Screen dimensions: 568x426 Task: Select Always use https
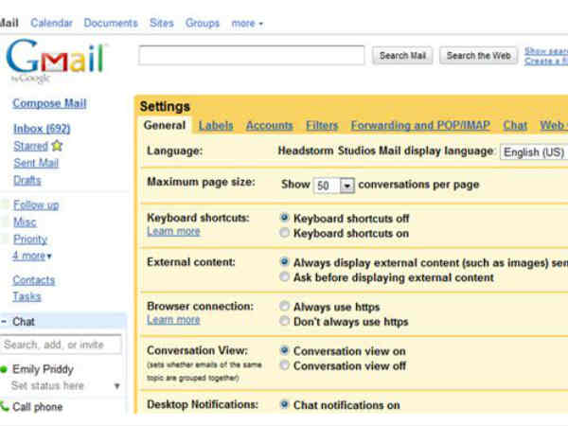click(x=284, y=306)
